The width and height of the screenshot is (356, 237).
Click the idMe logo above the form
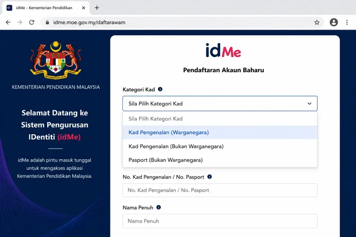(223, 50)
